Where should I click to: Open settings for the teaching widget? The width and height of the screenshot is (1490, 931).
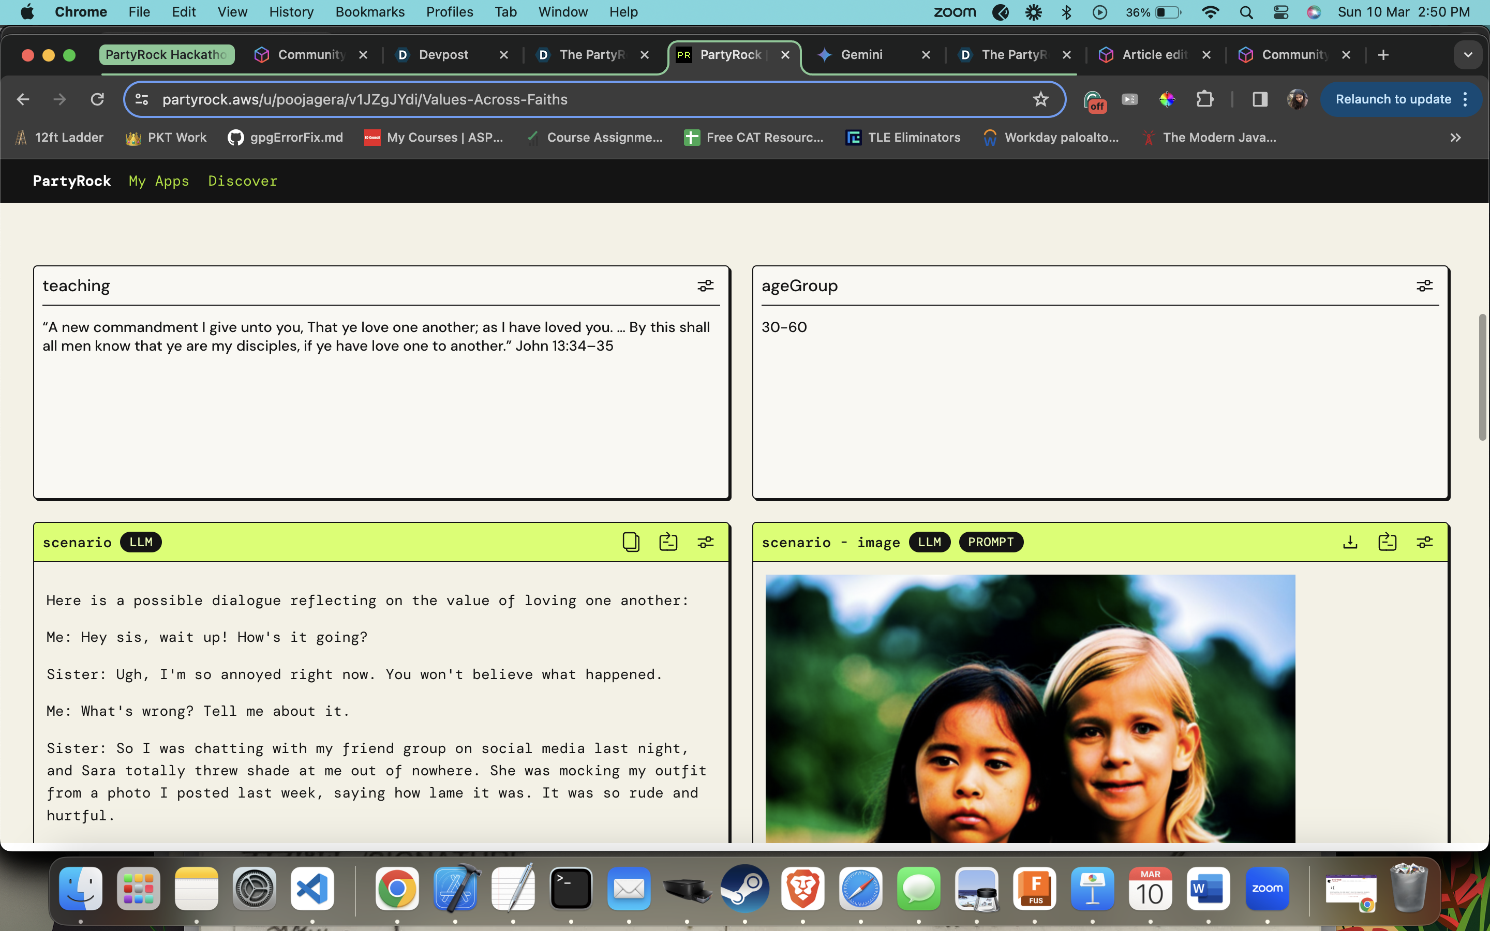(x=705, y=286)
